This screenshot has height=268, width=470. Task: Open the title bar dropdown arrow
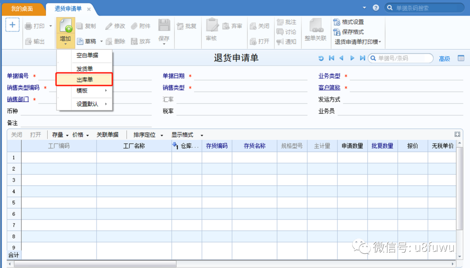365,8
